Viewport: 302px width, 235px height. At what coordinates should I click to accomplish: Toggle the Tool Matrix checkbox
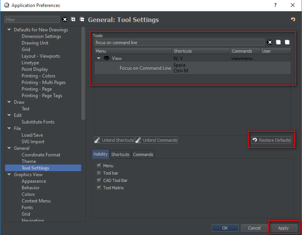[x=99, y=188]
